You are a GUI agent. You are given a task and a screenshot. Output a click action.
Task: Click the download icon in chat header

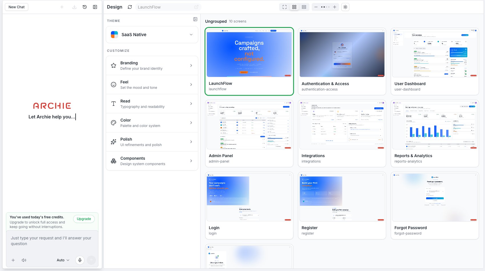pos(74,7)
